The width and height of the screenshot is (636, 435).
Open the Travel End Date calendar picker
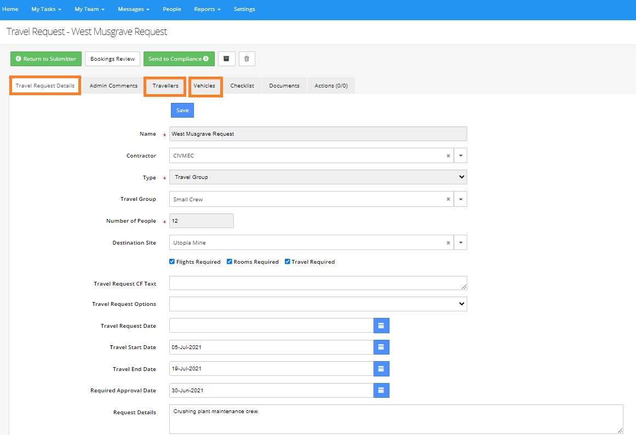tap(381, 368)
